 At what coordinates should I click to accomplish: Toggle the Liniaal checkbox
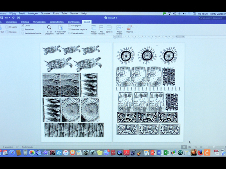click(x=23, y=26)
